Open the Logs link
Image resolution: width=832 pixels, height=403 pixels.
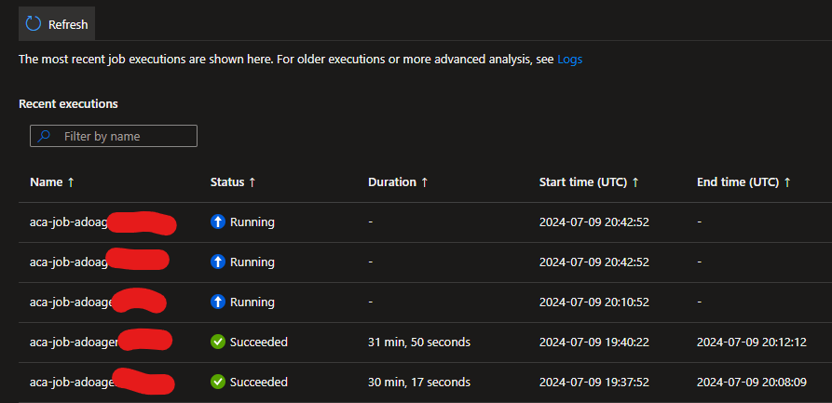click(x=570, y=60)
